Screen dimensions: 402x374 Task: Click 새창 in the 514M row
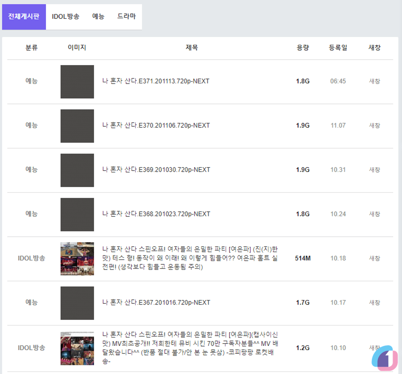point(375,258)
